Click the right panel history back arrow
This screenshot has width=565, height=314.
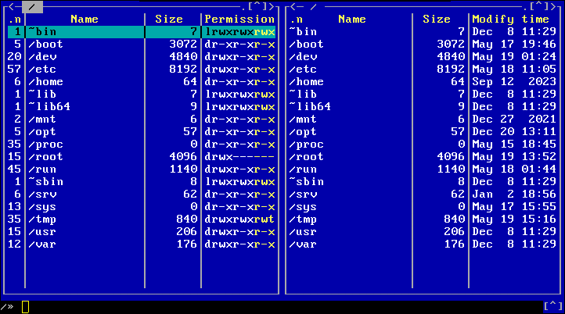(x=291, y=6)
